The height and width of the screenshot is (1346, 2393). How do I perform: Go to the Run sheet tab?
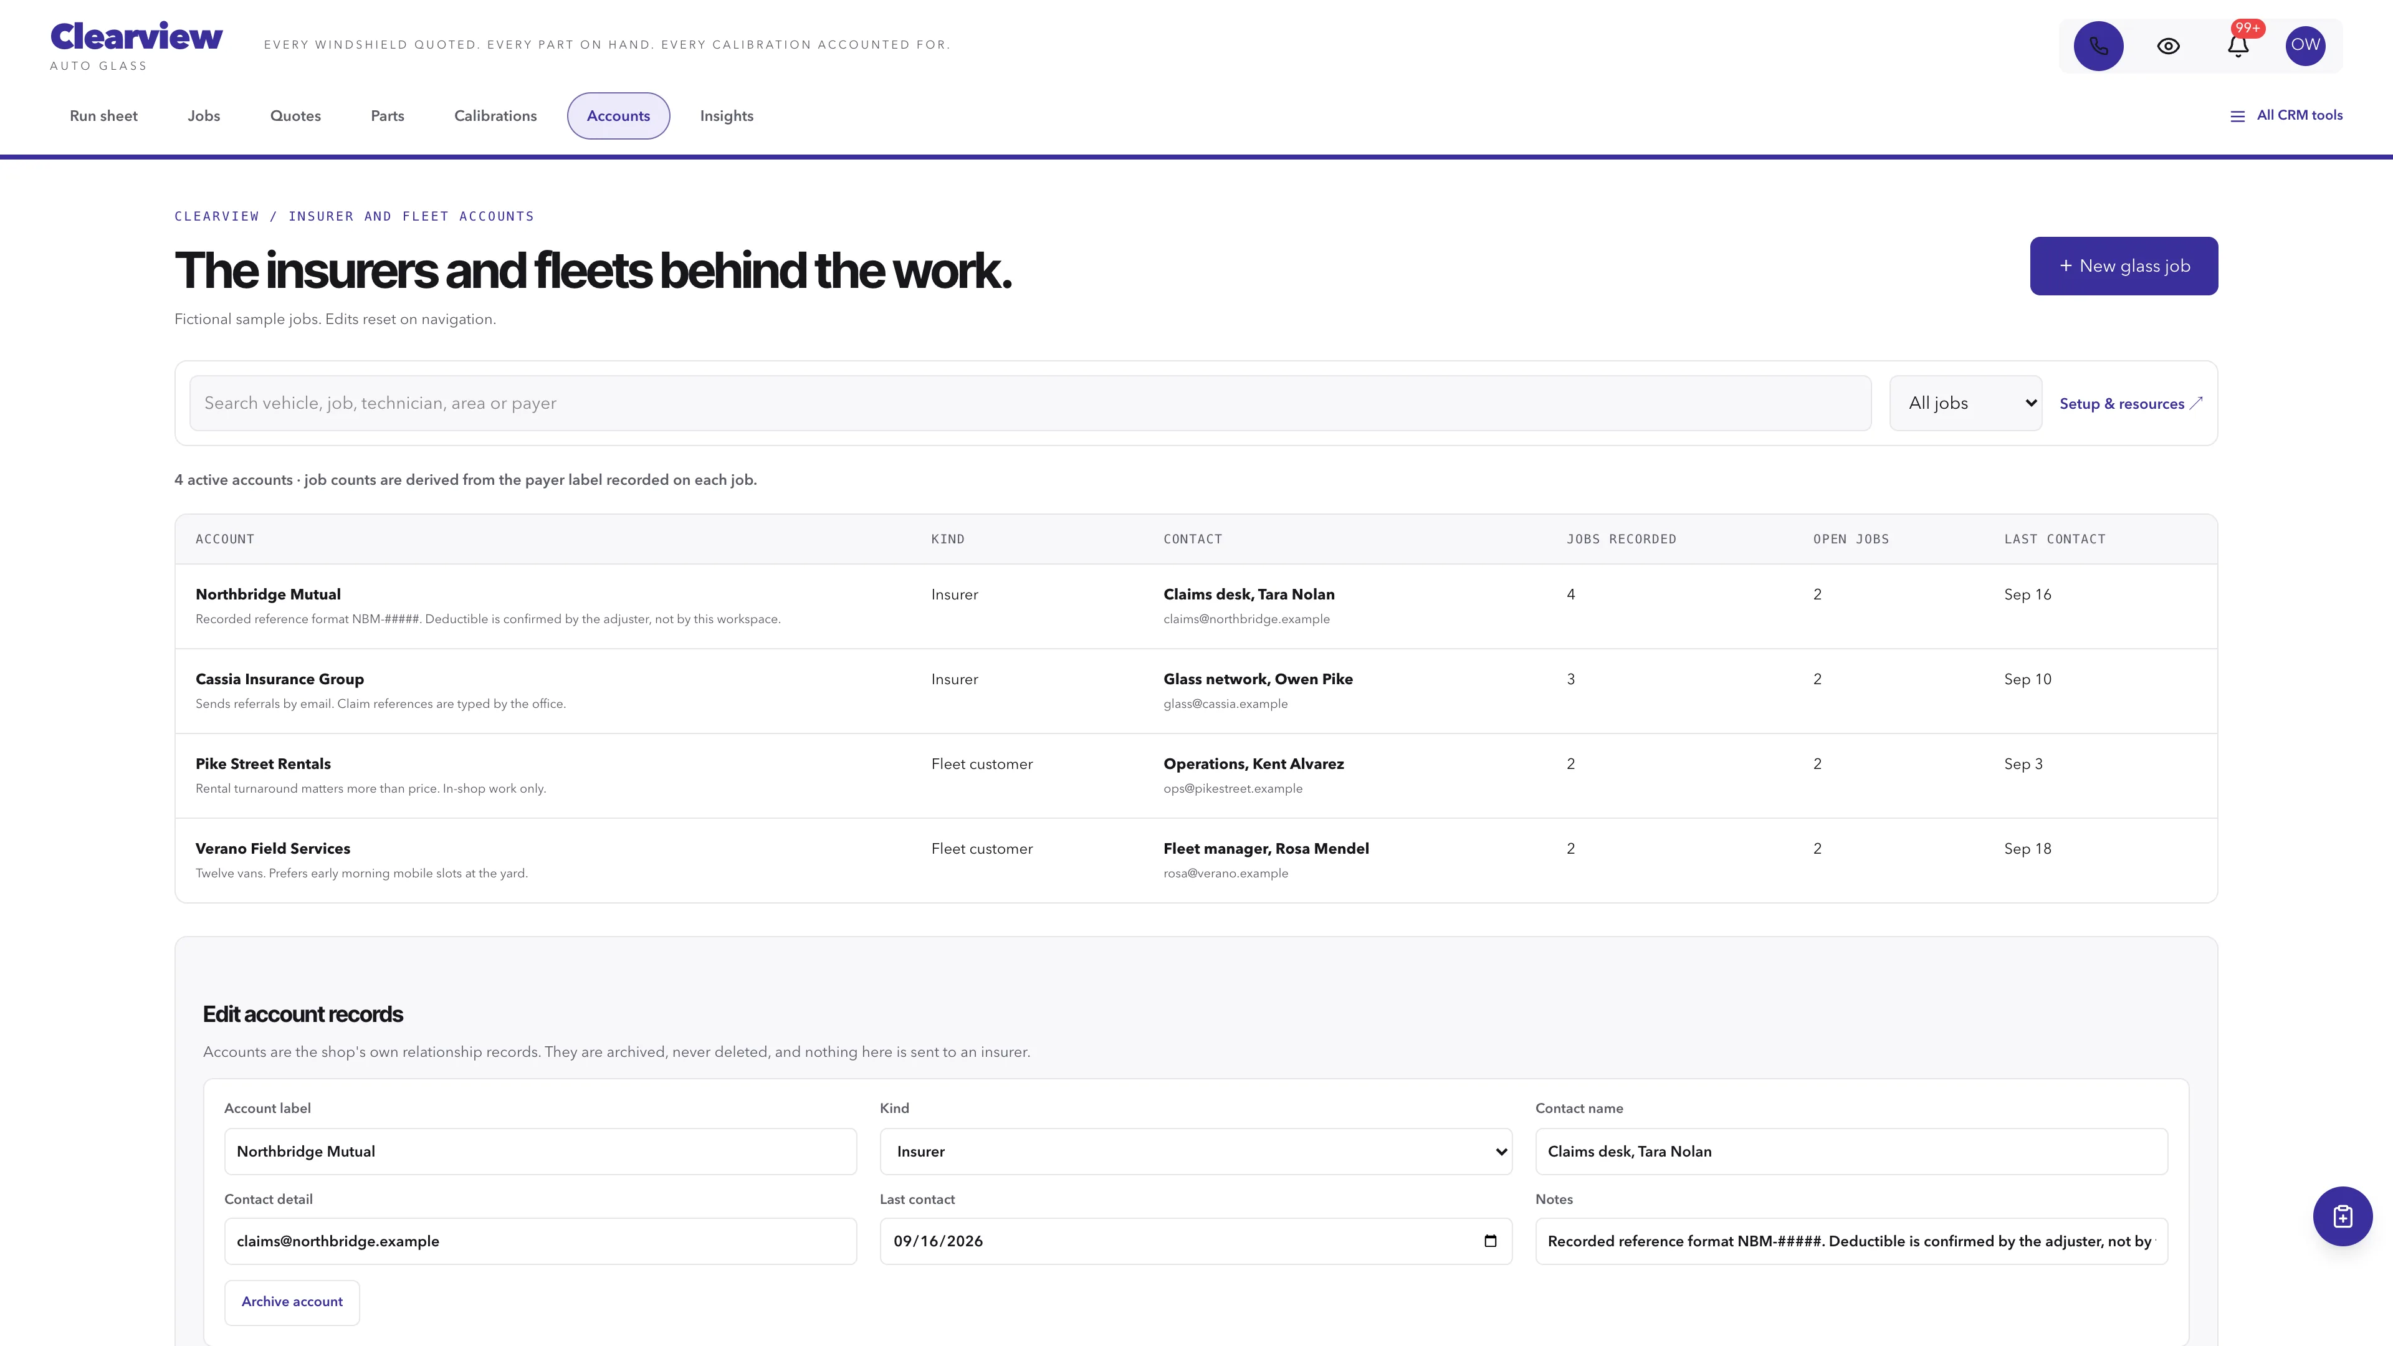click(x=103, y=116)
